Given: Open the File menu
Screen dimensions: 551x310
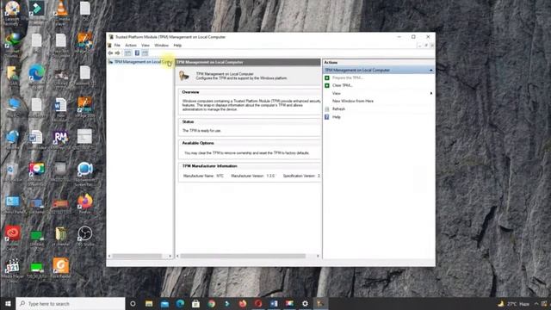Looking at the screenshot, I should pos(117,46).
